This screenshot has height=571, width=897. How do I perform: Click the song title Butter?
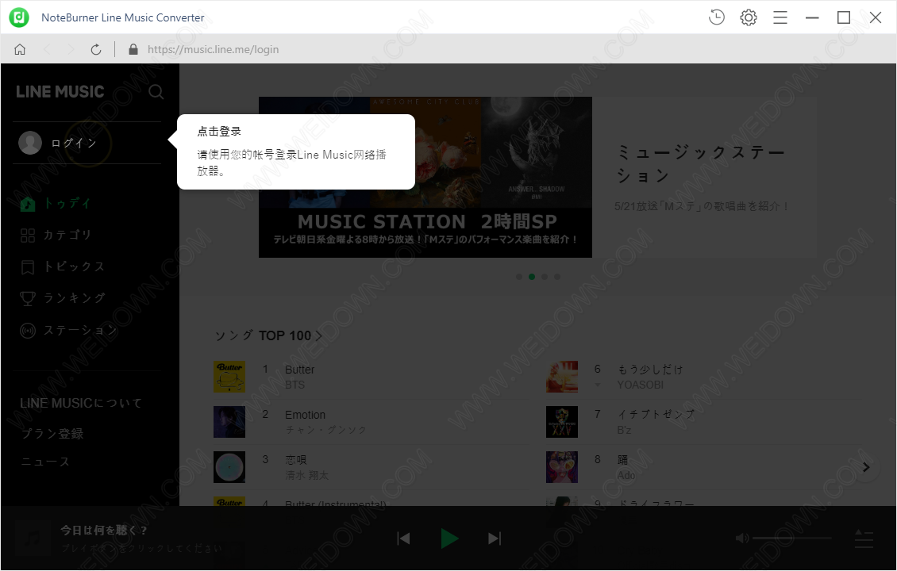(x=300, y=370)
